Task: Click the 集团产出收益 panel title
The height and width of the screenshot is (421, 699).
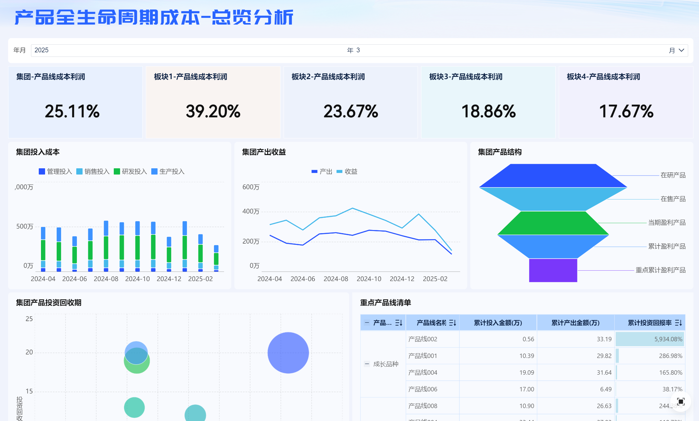Action: pos(264,152)
